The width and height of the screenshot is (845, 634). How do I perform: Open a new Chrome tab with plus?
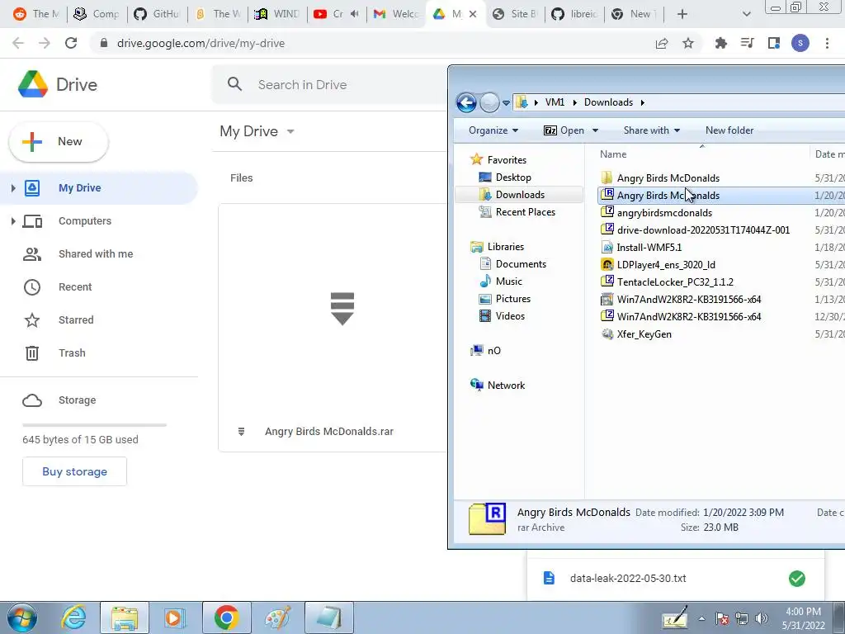pyautogui.click(x=682, y=14)
